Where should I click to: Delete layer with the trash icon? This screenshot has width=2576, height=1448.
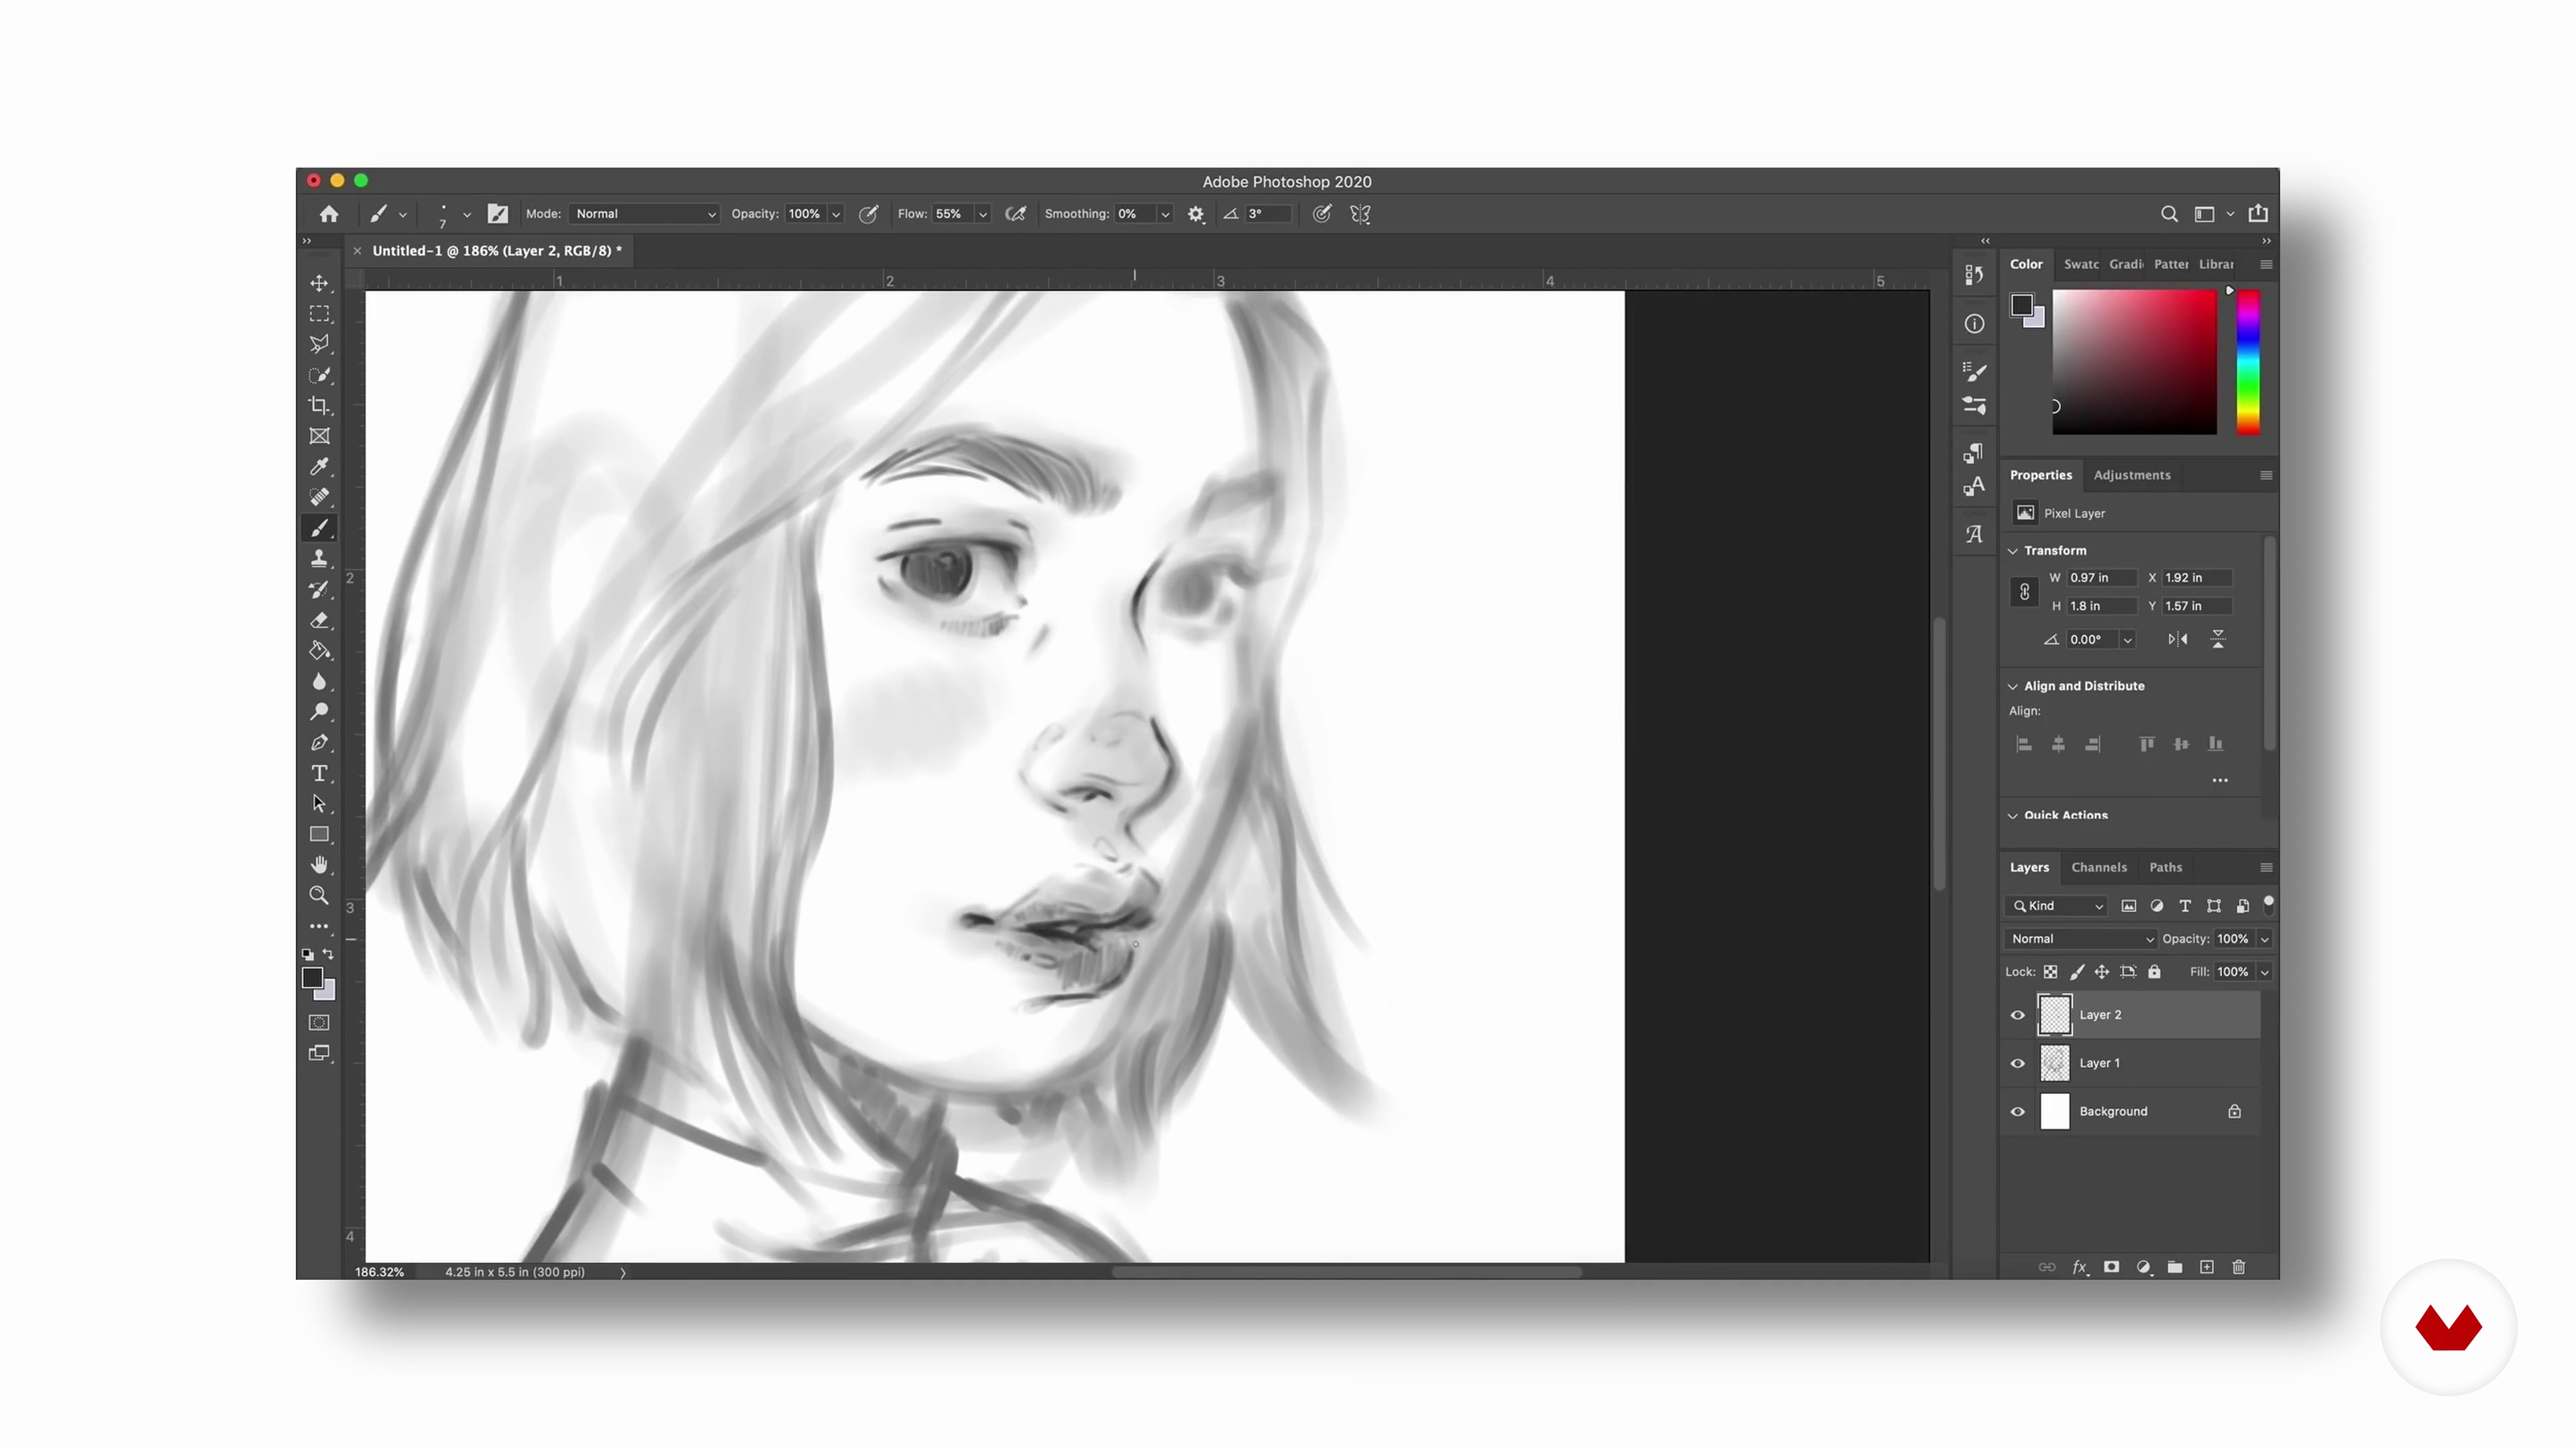coord(2238,1267)
